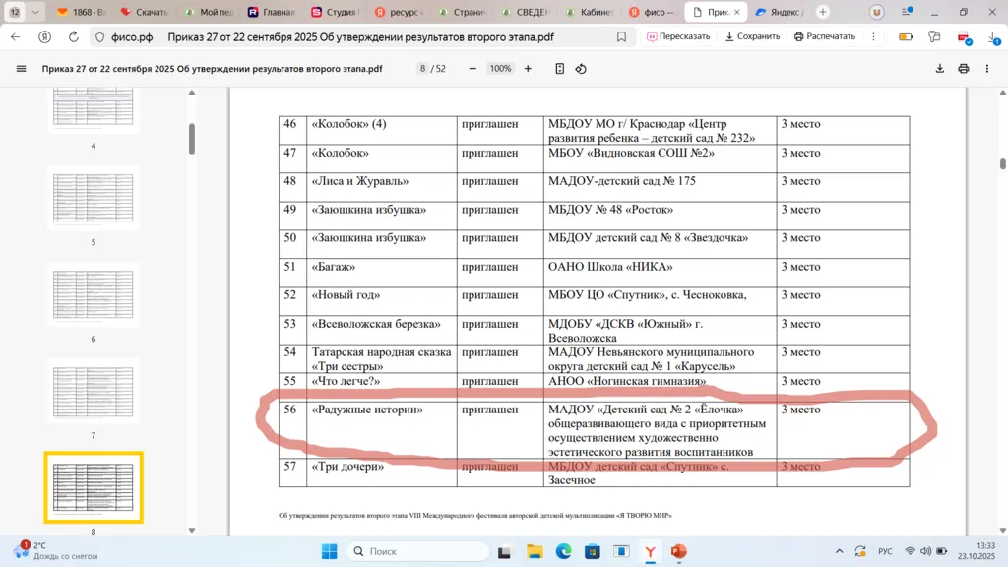Click the Пересказать button
This screenshot has height=567, width=1008.
click(678, 36)
